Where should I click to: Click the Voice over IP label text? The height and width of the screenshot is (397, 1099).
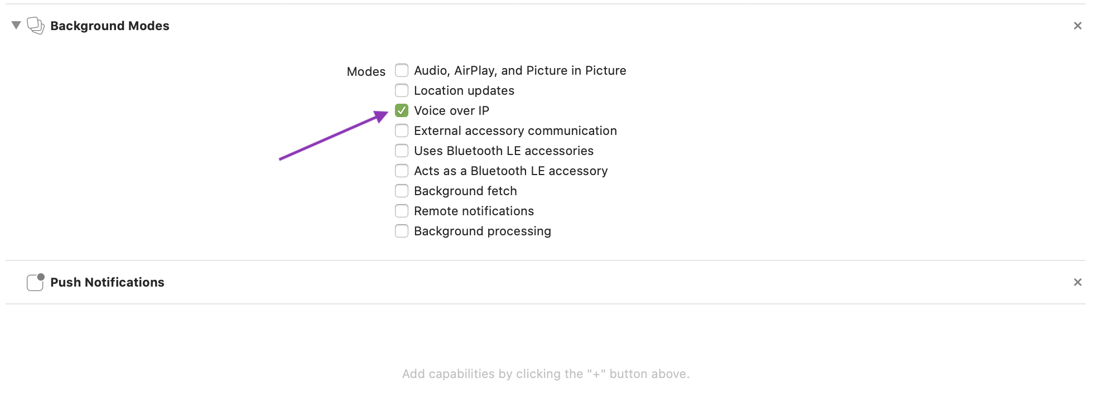[x=451, y=110]
